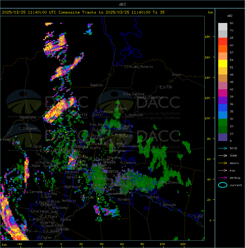The width and height of the screenshot is (245, 248).
Task: Click the pink bip arrow in legend
Action: [x=223, y=170]
